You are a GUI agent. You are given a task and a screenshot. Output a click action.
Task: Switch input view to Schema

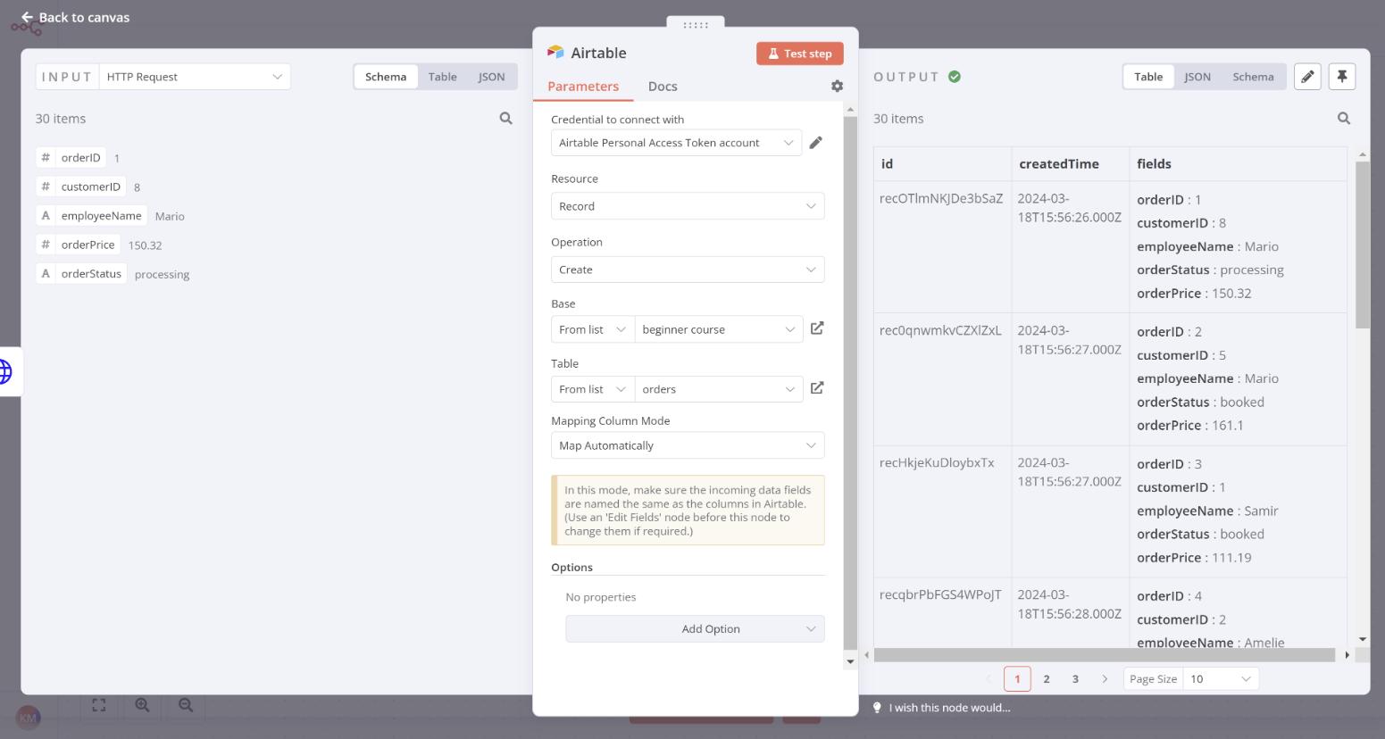[386, 77]
